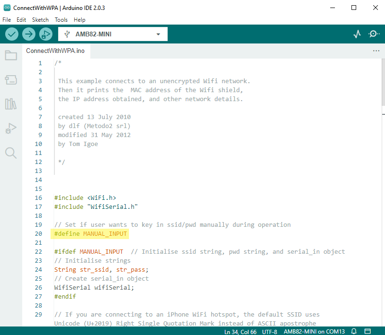The height and width of the screenshot is (335, 385).
Task: Toggle the bottom panel from status bar
Action: (368, 331)
